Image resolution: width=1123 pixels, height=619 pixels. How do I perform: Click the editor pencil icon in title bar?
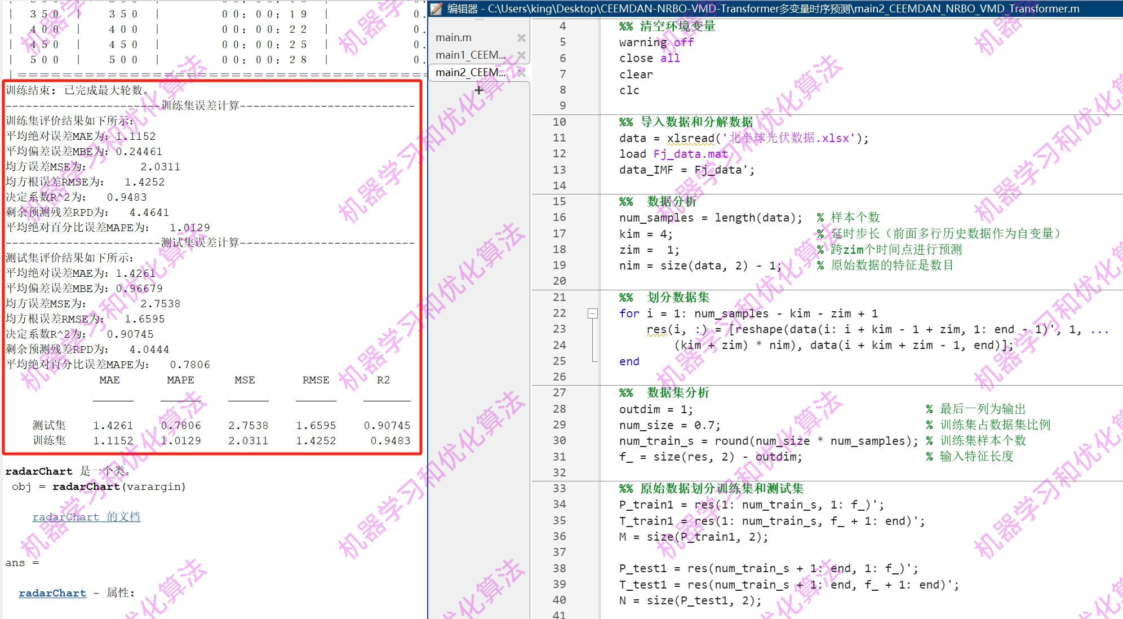437,8
